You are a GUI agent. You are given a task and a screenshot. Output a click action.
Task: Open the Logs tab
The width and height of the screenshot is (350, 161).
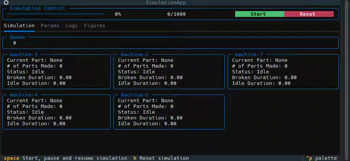pyautogui.click(x=71, y=26)
